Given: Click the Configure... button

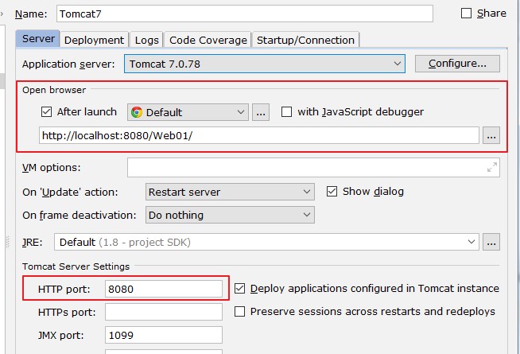Looking at the screenshot, I should click(x=463, y=64).
